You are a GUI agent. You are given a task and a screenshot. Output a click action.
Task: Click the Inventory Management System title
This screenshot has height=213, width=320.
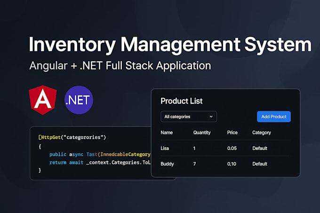tap(170, 45)
